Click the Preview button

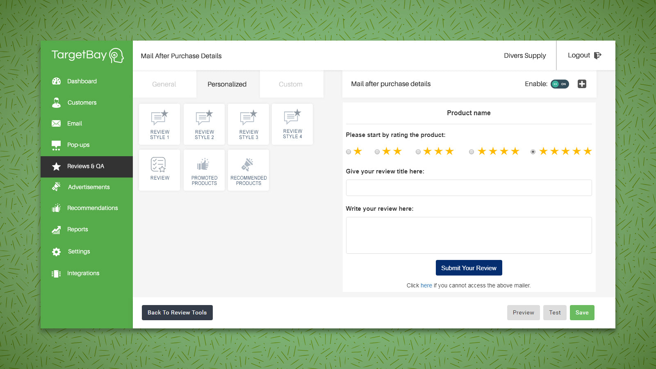pyautogui.click(x=524, y=312)
